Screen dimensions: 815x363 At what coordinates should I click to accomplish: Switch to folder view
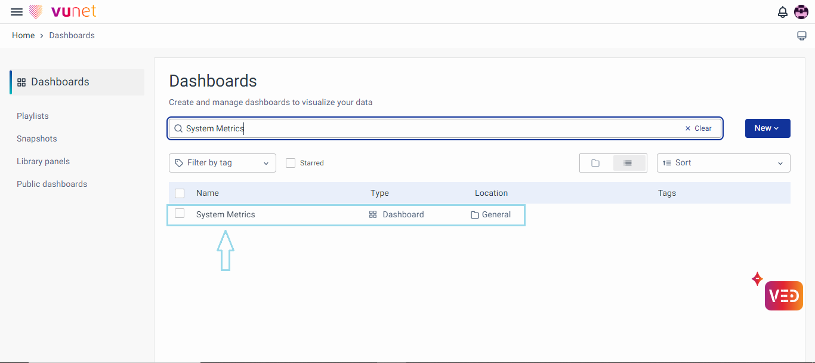595,163
